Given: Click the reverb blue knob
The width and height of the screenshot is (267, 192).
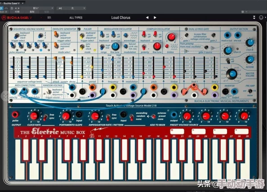Looking at the screenshot, I should 250,59.
